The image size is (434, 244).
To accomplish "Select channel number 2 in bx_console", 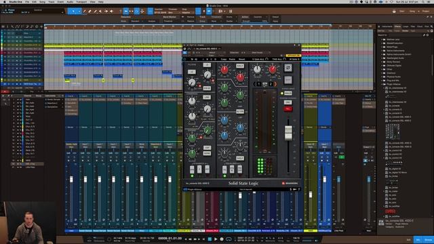I will (x=271, y=84).
